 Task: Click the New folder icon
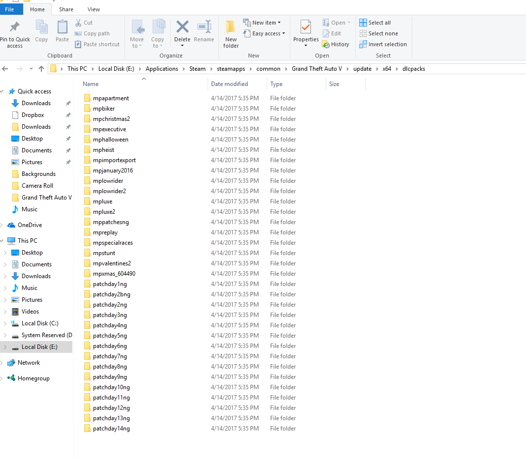231,27
